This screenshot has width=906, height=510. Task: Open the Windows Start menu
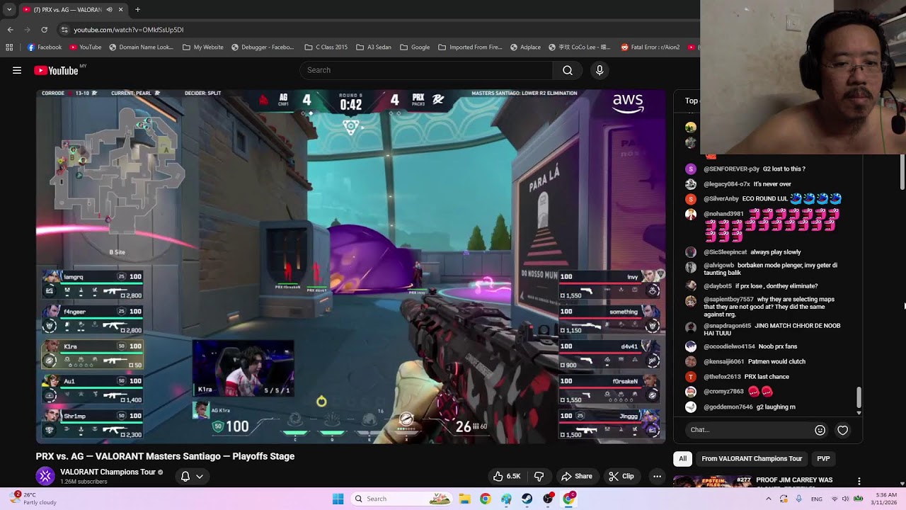pyautogui.click(x=338, y=499)
